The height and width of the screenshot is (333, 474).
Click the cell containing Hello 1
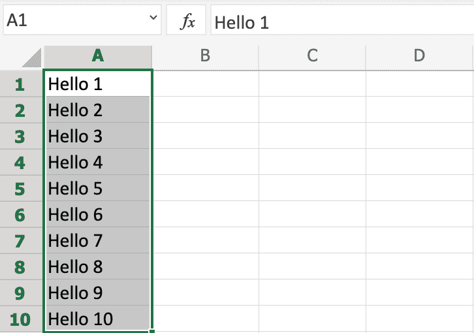pos(98,84)
